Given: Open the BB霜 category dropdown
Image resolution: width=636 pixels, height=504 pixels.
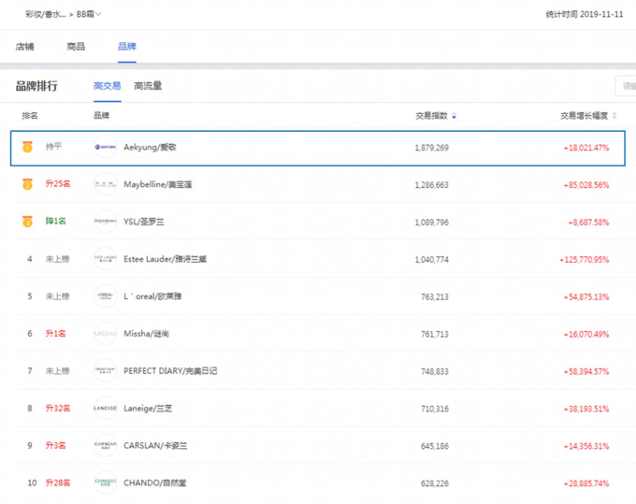Looking at the screenshot, I should [89, 14].
